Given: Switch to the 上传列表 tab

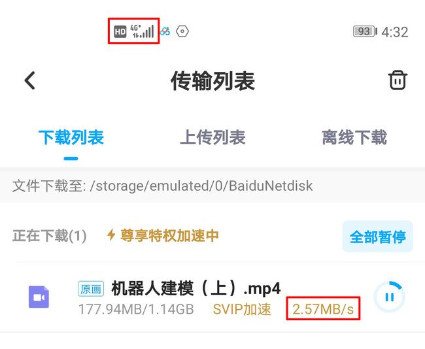Looking at the screenshot, I should 212,137.
